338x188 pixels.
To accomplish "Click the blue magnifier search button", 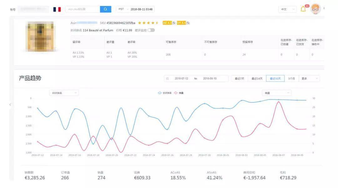I will 105,9.
